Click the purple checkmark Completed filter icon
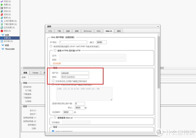The image size is (196, 138). 2,1
